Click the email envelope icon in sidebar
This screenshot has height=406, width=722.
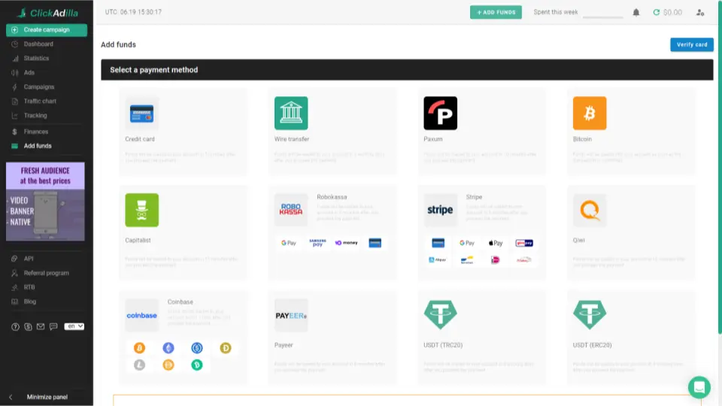(41, 326)
